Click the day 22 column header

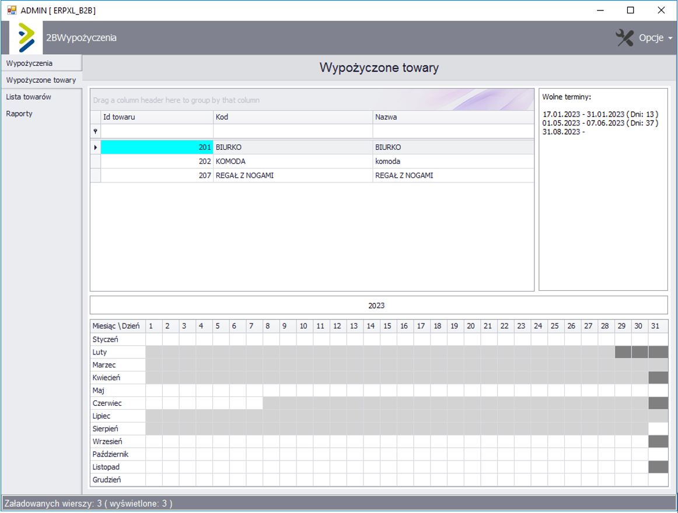pyautogui.click(x=506, y=326)
